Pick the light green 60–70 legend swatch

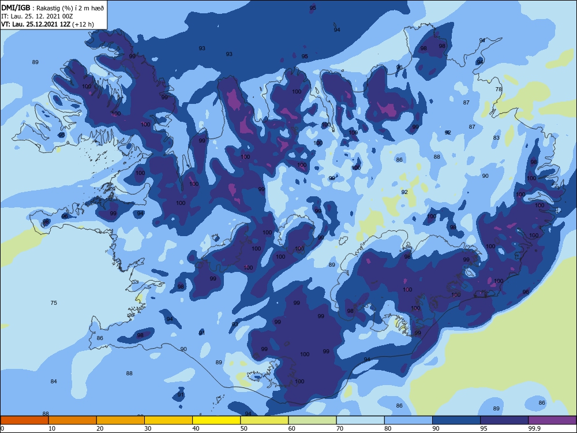click(x=312, y=420)
